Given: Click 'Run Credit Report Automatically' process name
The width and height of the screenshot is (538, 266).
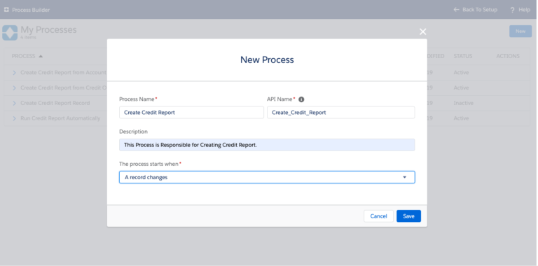Looking at the screenshot, I should (60, 118).
